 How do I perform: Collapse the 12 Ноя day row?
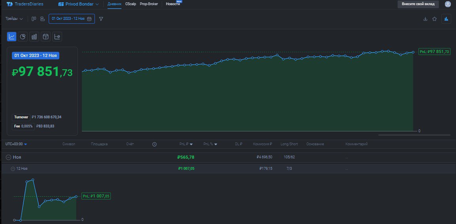tap(13, 169)
